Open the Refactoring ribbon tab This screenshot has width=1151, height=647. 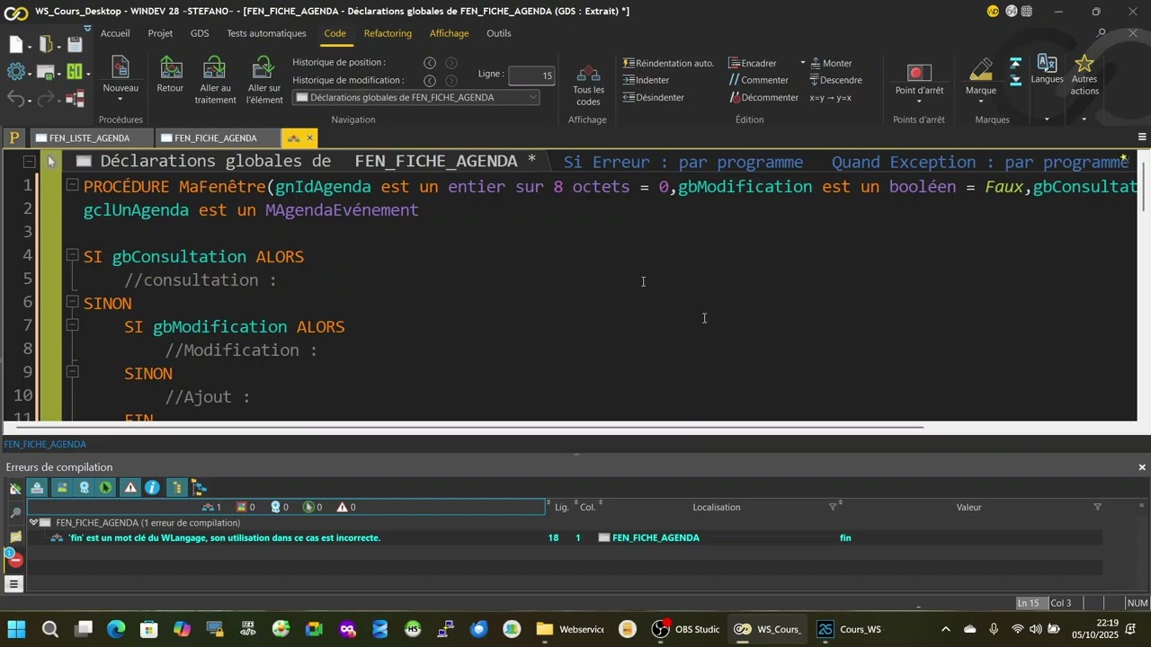[388, 33]
